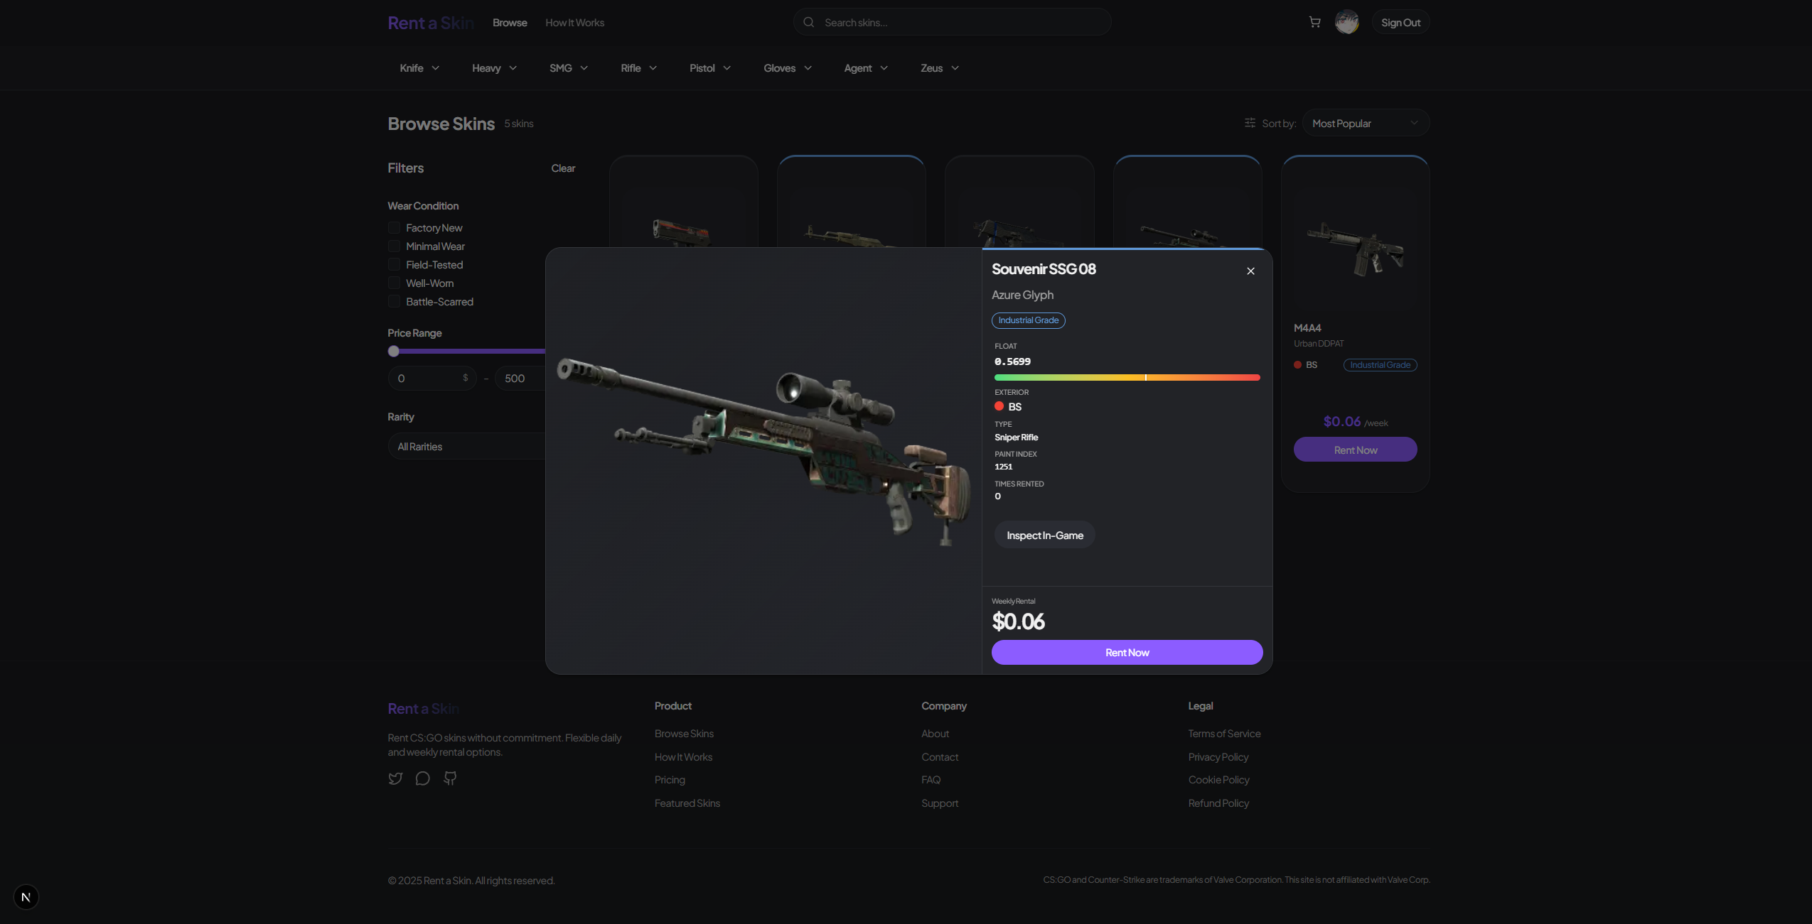Enable the Factory New wear checkbox
The height and width of the screenshot is (924, 1812).
tap(394, 228)
